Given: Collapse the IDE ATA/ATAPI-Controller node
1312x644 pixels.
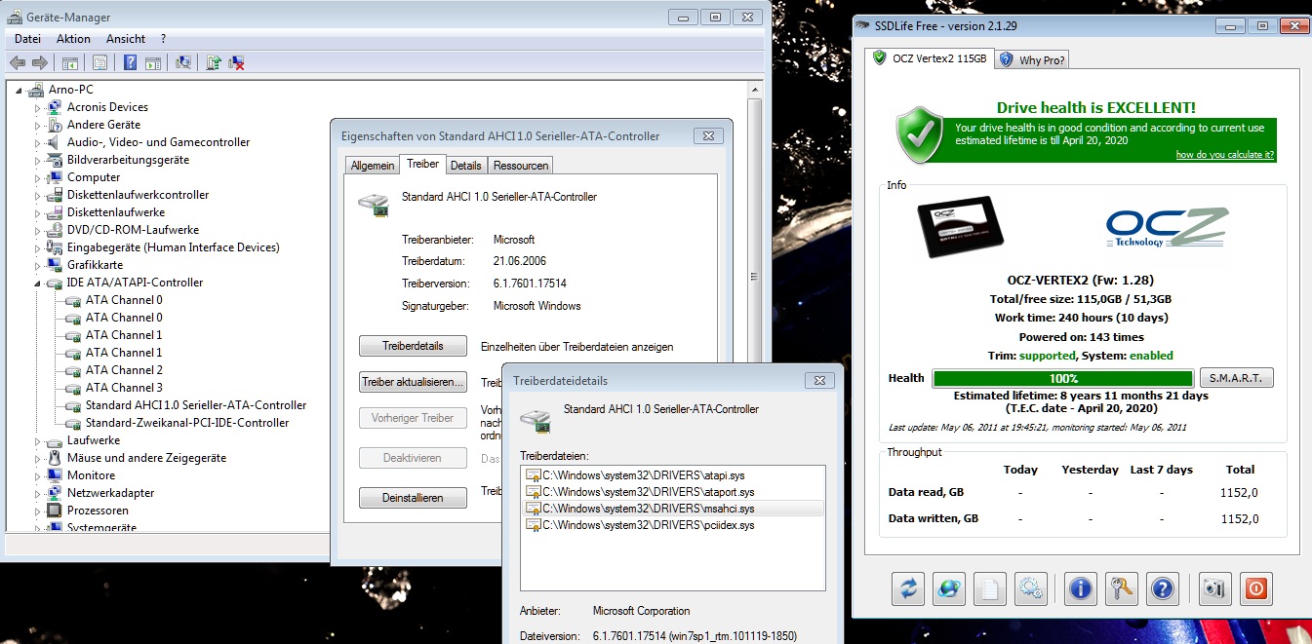Looking at the screenshot, I should point(39,284).
